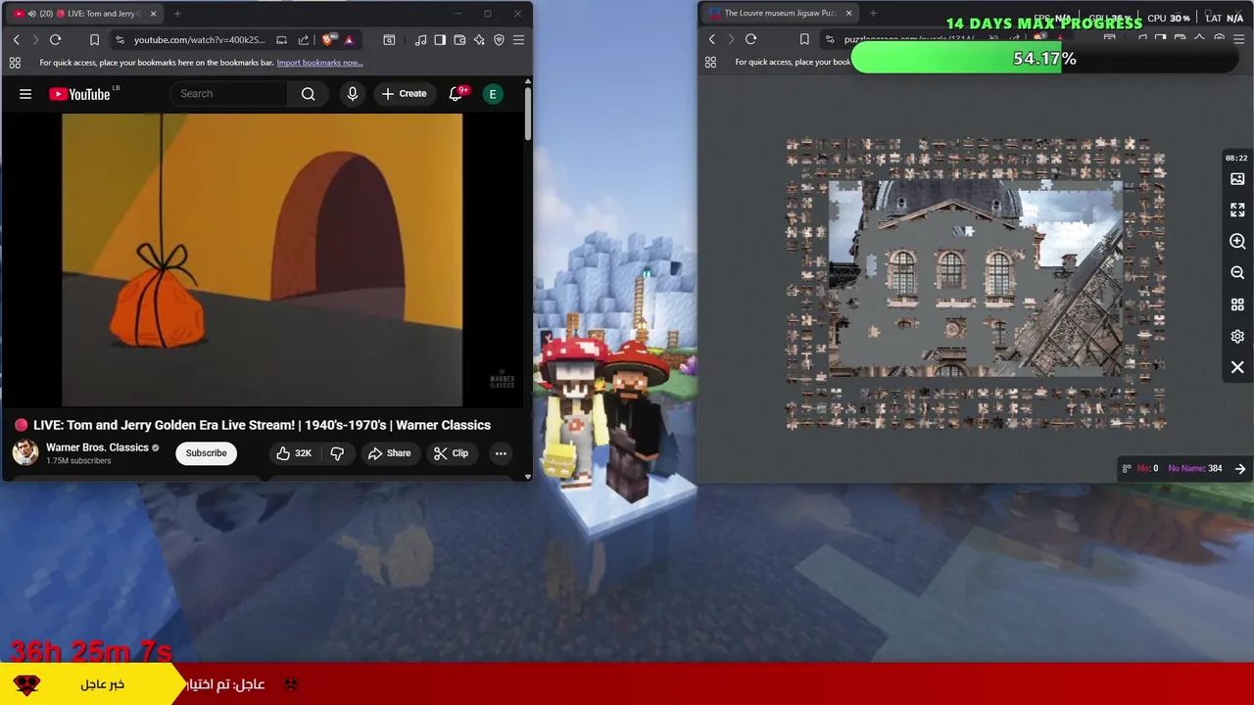Open a new tab in YouTube window
Screen dimensions: 1254x705
(x=177, y=14)
